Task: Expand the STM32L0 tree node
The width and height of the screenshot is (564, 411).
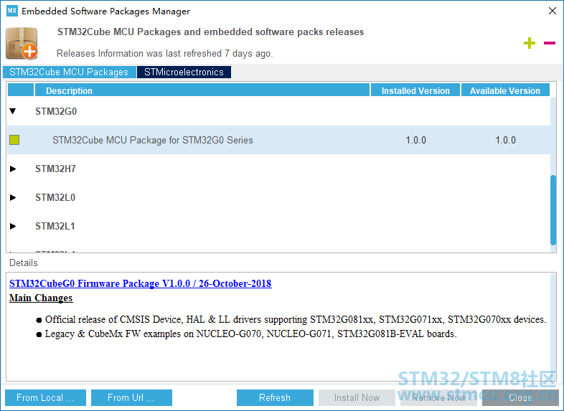Action: 13,197
